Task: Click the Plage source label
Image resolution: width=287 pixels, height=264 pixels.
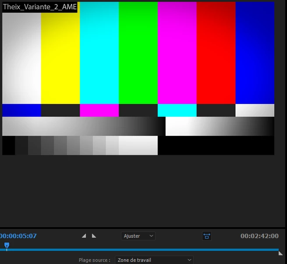Action: (x=95, y=260)
